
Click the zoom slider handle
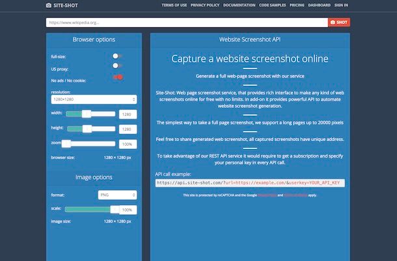point(66,144)
